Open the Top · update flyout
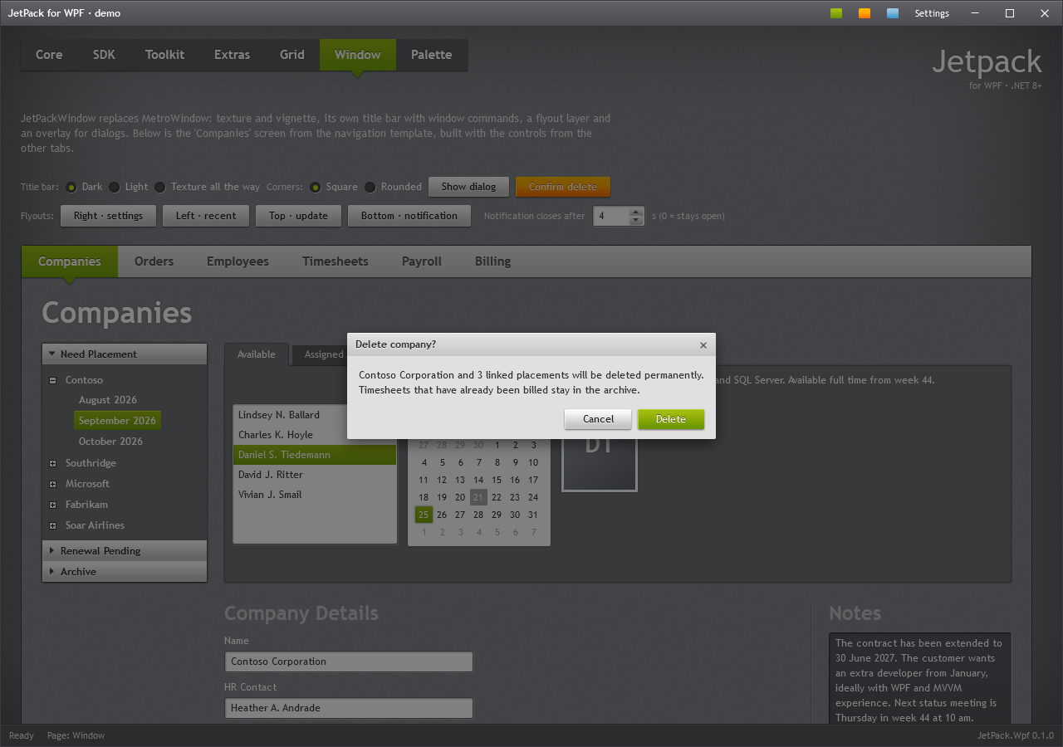1063x747 pixels. [298, 216]
